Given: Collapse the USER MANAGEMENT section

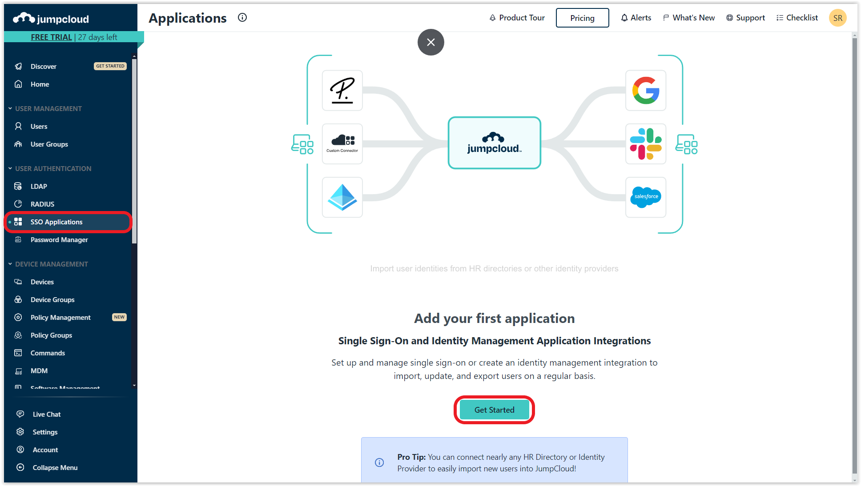Looking at the screenshot, I should point(10,108).
